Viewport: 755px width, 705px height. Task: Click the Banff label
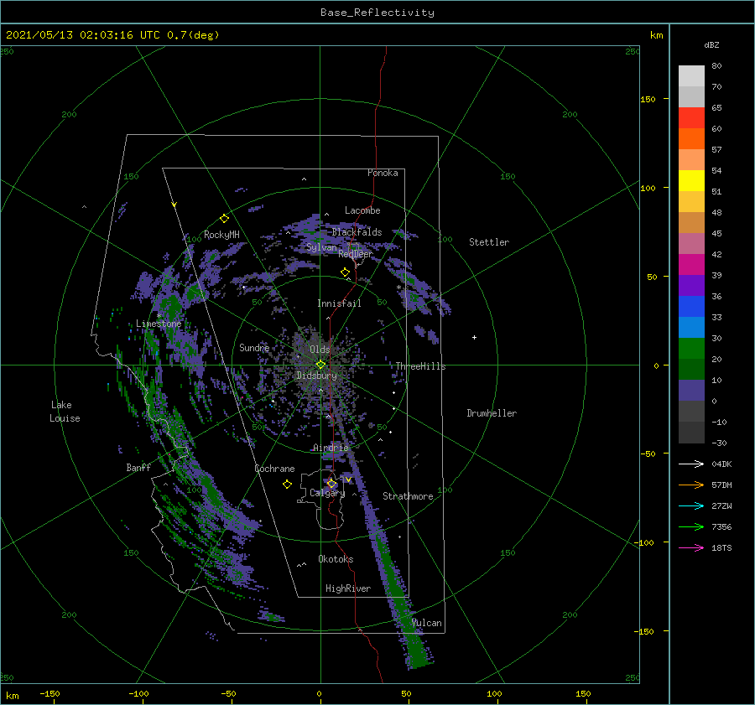[138, 467]
